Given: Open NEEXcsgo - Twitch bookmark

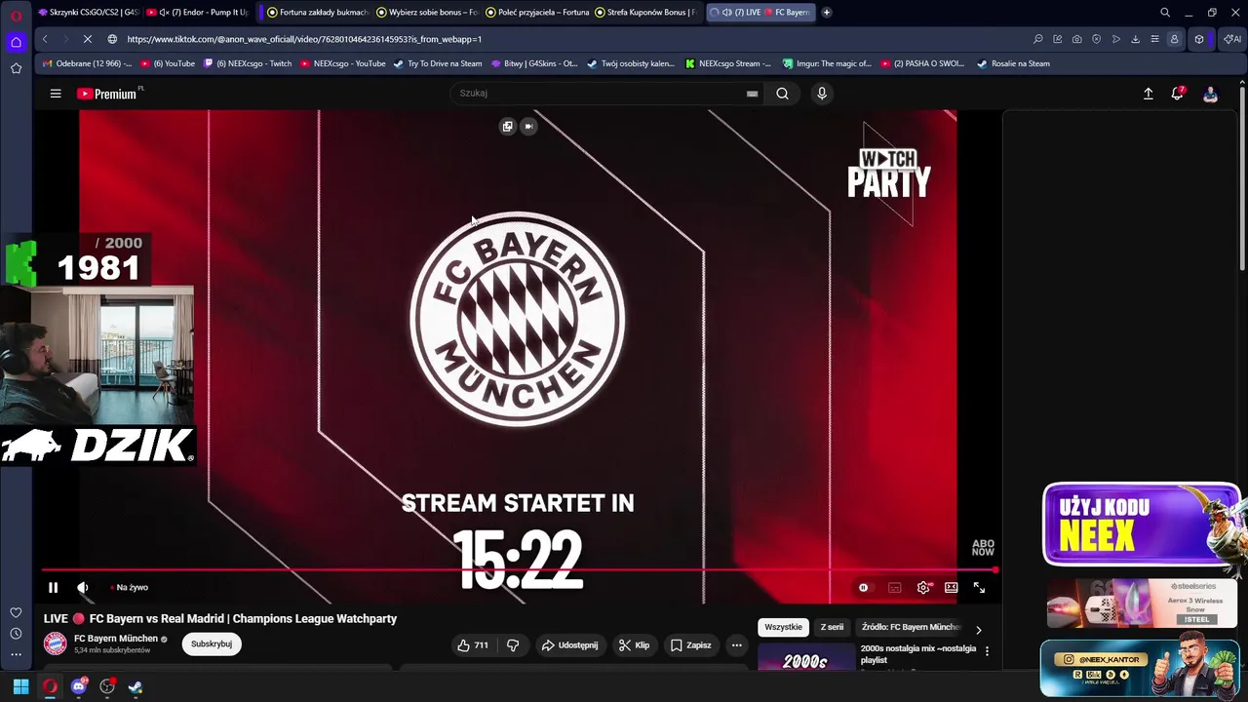Looking at the screenshot, I should click(248, 64).
